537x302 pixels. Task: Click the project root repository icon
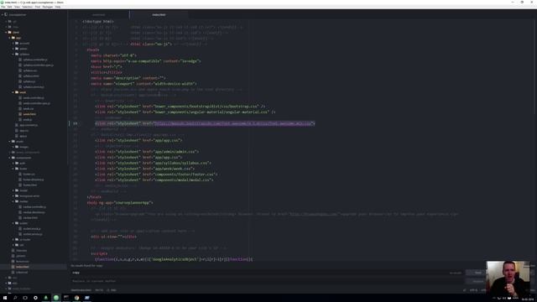pyautogui.click(x=6, y=15)
